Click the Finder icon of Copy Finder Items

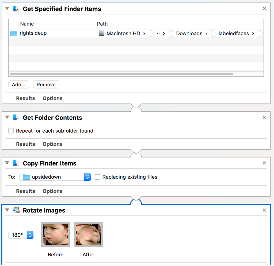16,163
